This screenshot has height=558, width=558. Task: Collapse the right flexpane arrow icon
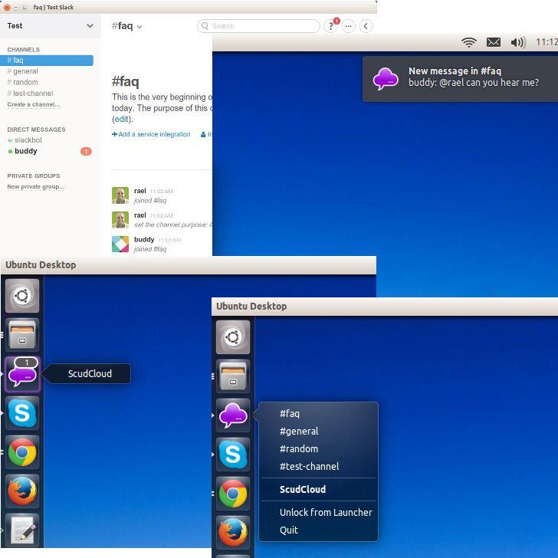pos(366,26)
